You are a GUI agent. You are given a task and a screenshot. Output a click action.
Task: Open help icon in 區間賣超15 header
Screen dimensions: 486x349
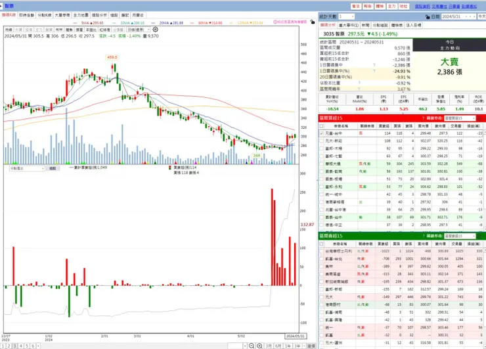pyautogui.click(x=423, y=236)
